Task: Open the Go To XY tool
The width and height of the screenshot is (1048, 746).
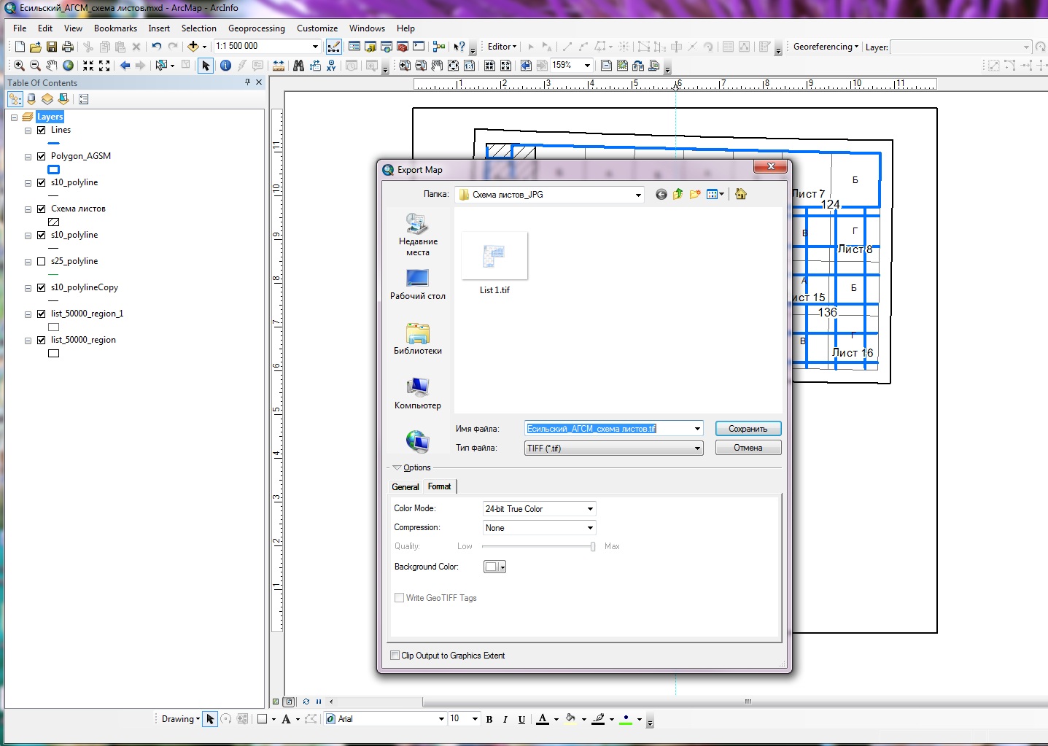Action: click(x=331, y=66)
